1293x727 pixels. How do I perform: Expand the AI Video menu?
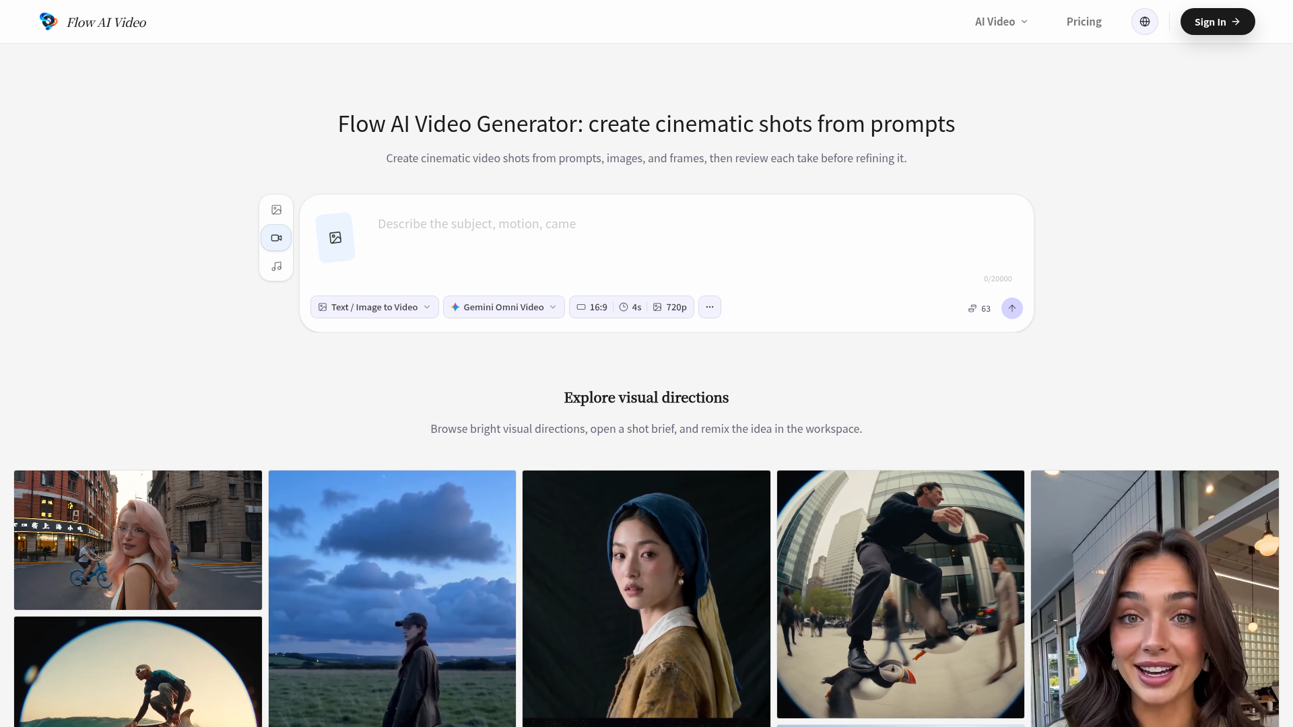(x=1001, y=22)
